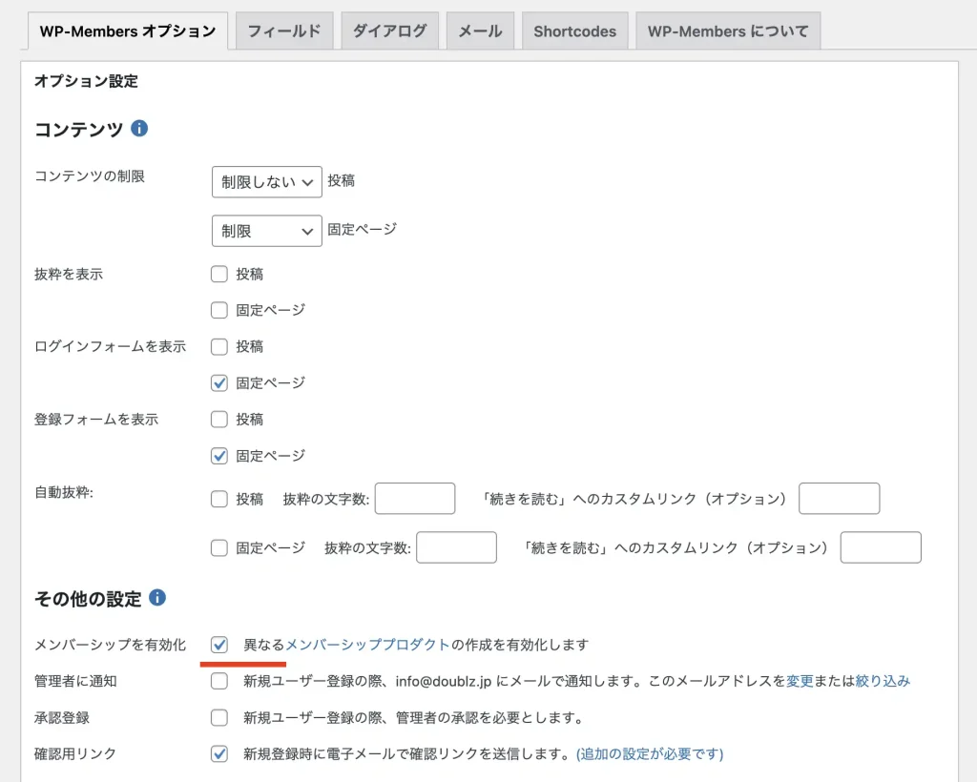Click 抜粋の文字数 field for 投稿 auto excerpt
The image size is (977, 782).
pyautogui.click(x=415, y=499)
